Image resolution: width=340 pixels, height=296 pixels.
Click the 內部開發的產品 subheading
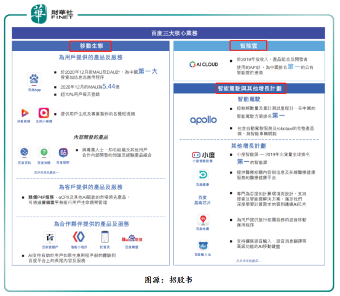91,137
